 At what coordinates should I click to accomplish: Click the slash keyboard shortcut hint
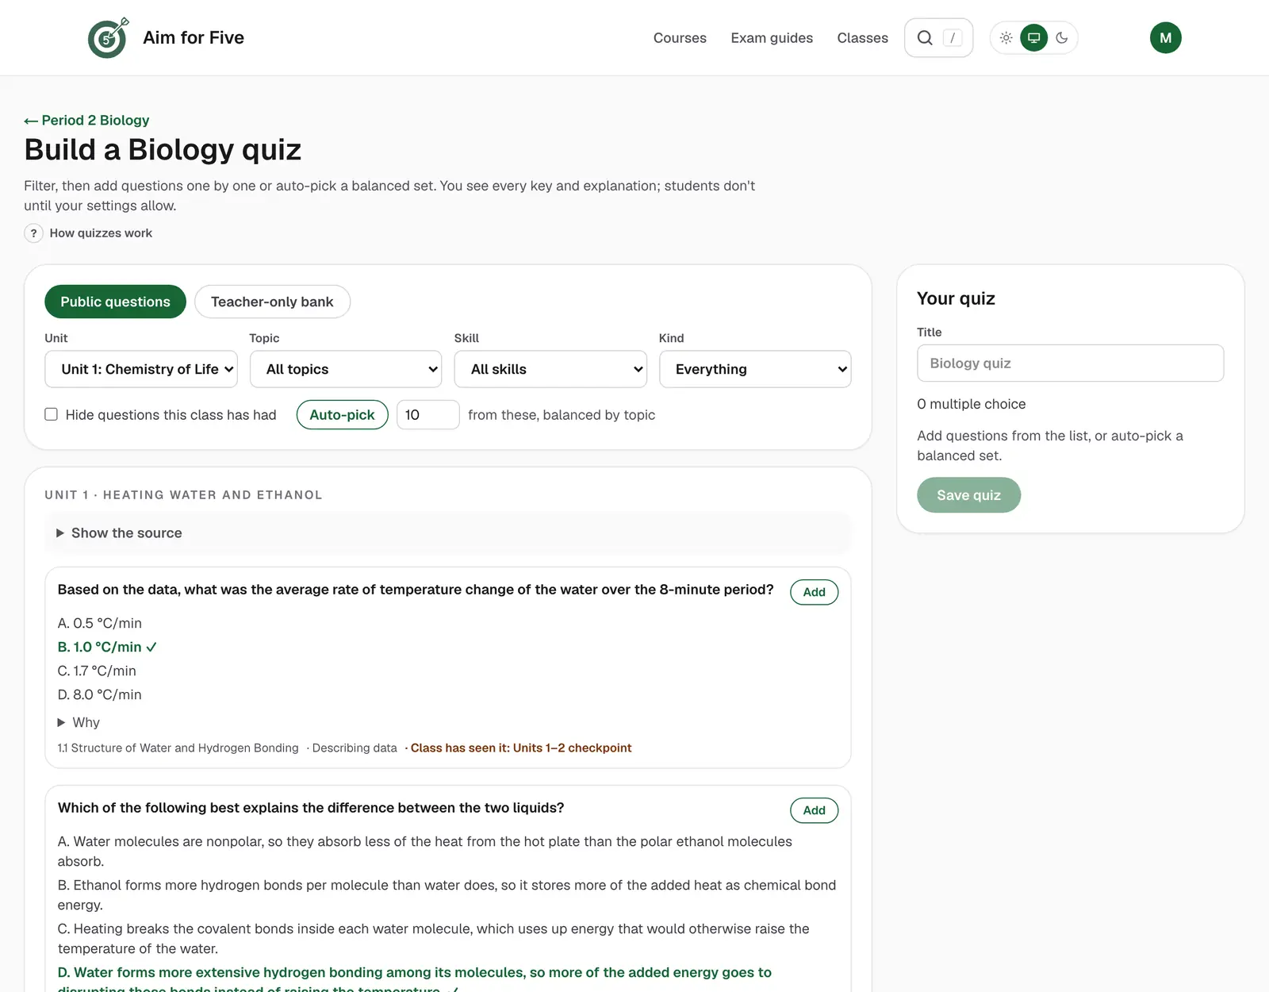tap(953, 38)
